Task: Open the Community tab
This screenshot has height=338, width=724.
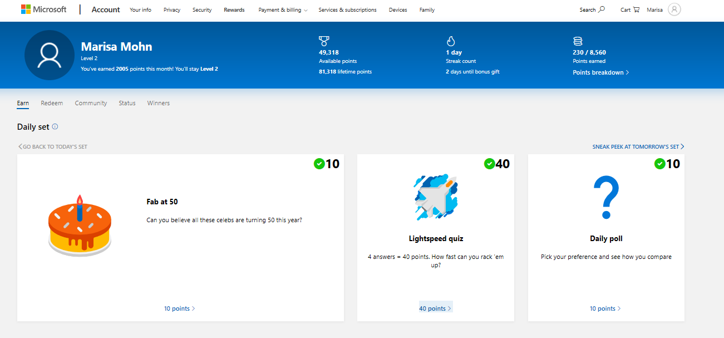Action: 91,103
